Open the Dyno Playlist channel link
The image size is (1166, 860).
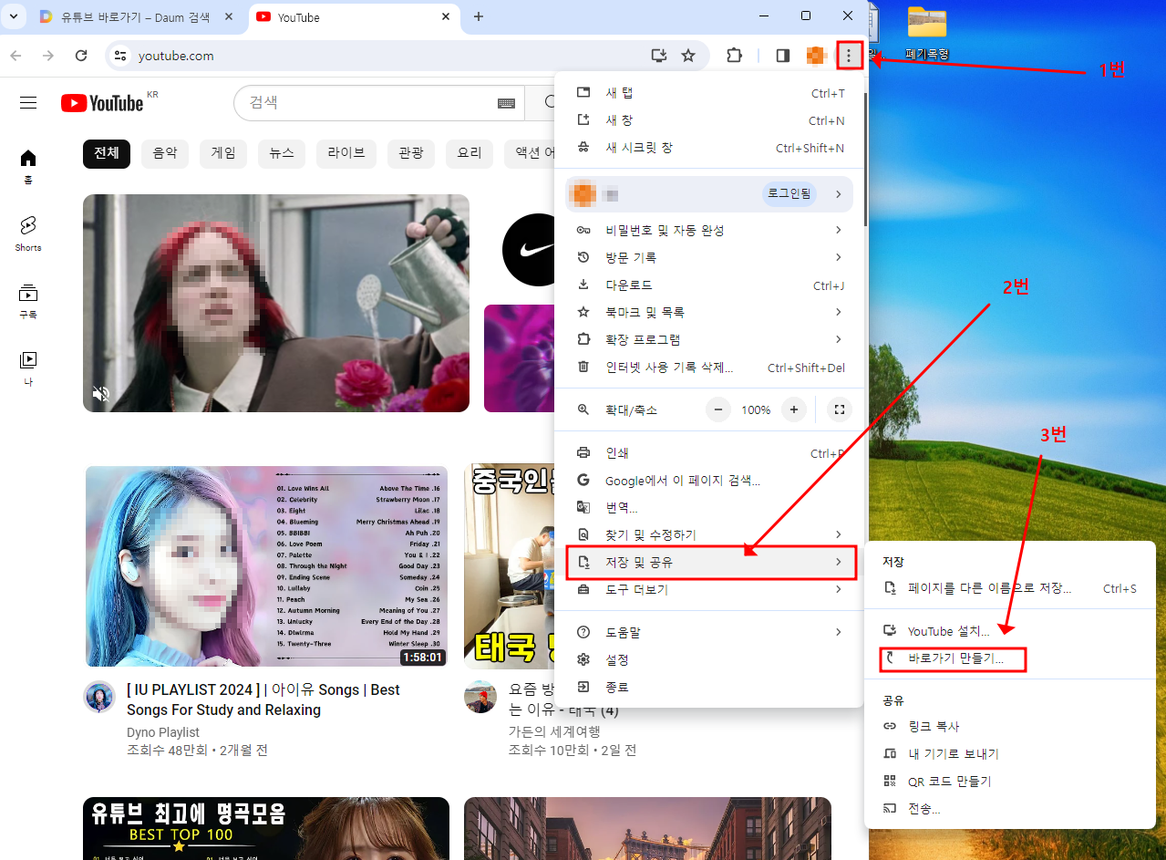(x=163, y=732)
